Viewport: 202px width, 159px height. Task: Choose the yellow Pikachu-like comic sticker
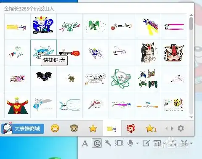tap(174, 105)
